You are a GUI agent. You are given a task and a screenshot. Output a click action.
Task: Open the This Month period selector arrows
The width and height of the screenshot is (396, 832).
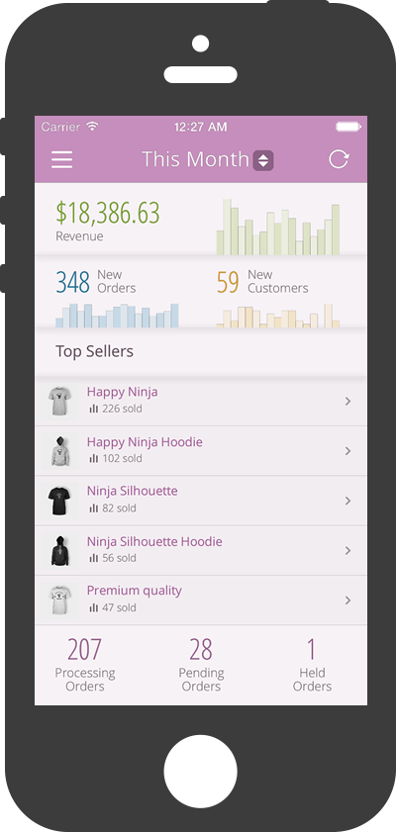coord(263,160)
